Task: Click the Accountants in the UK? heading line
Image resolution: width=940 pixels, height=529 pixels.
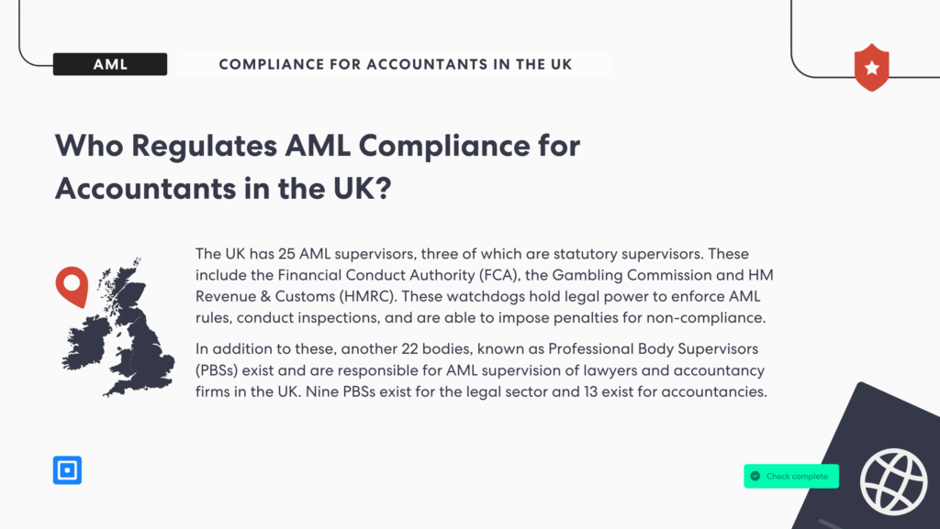Action: coord(223,189)
